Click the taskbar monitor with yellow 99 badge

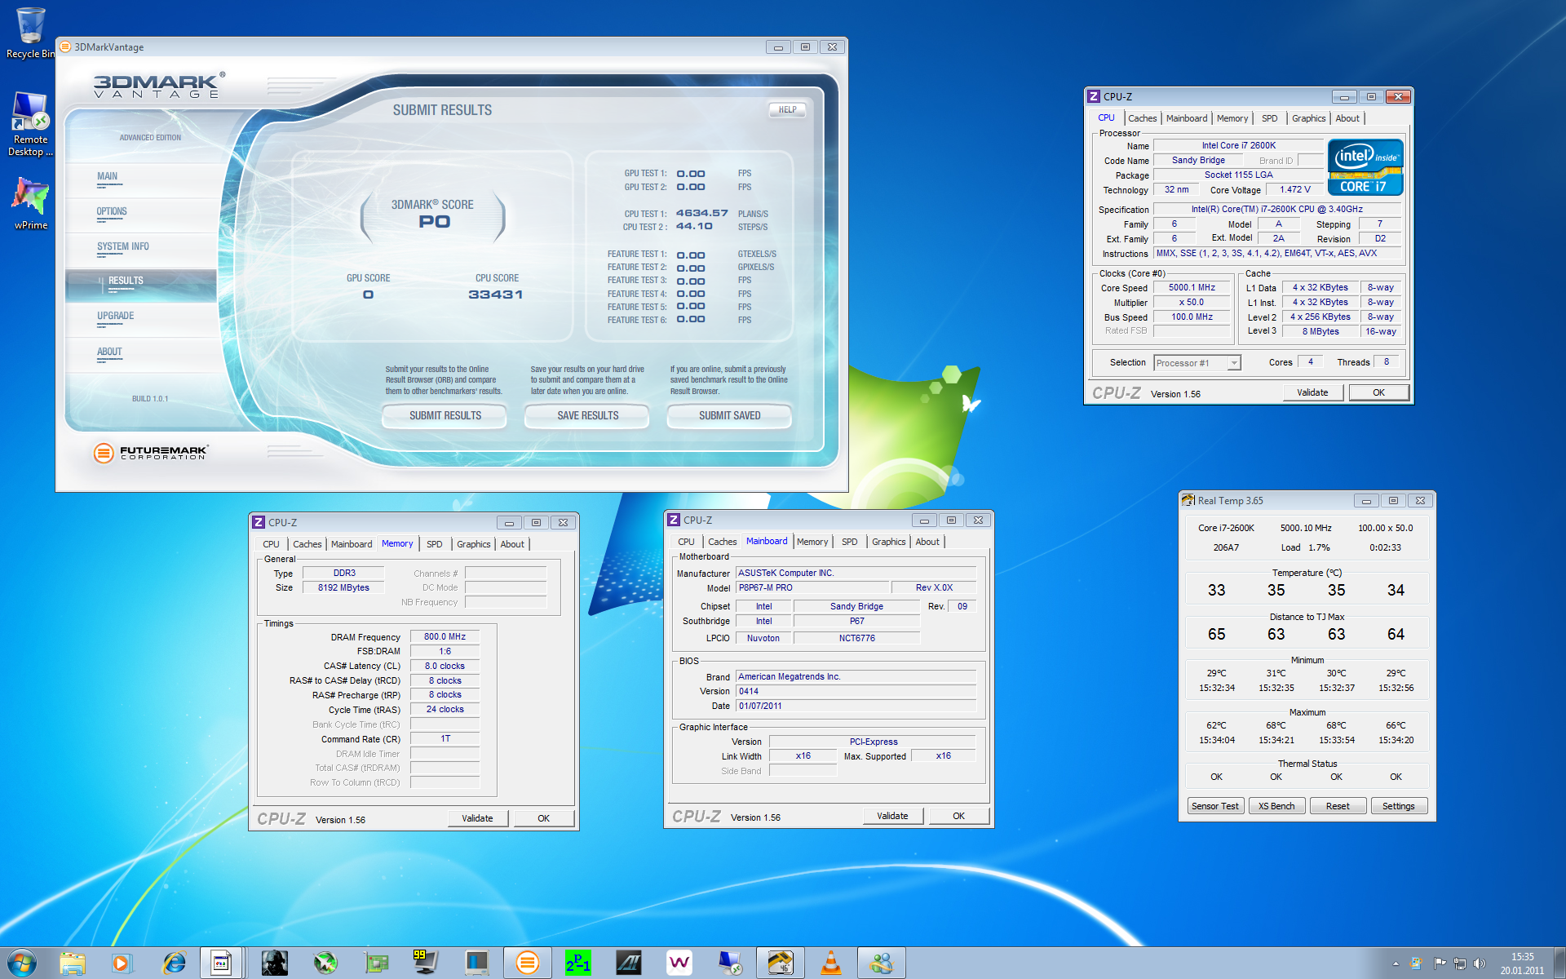pyautogui.click(x=426, y=963)
